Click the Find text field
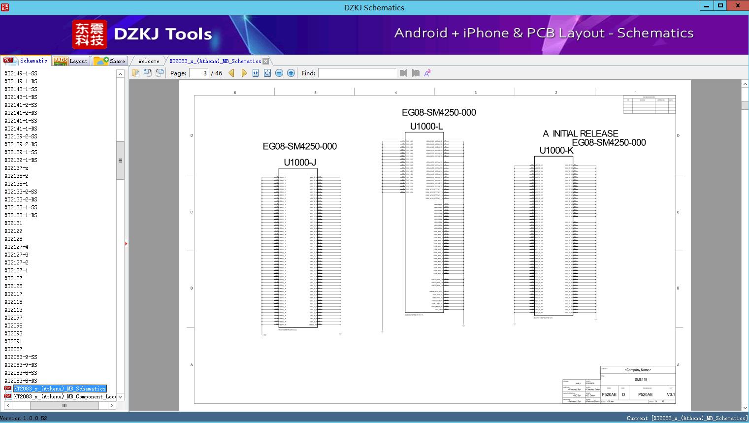 [x=358, y=73]
